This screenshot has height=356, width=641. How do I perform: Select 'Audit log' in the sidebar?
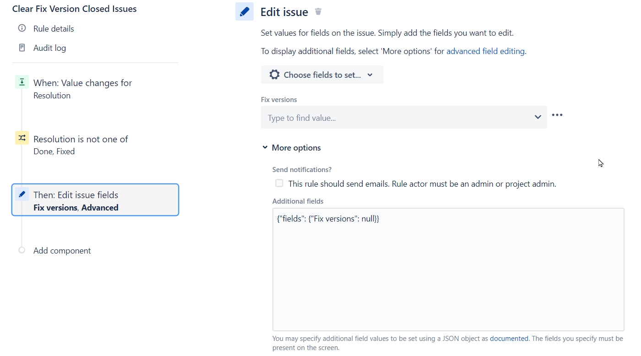50,48
